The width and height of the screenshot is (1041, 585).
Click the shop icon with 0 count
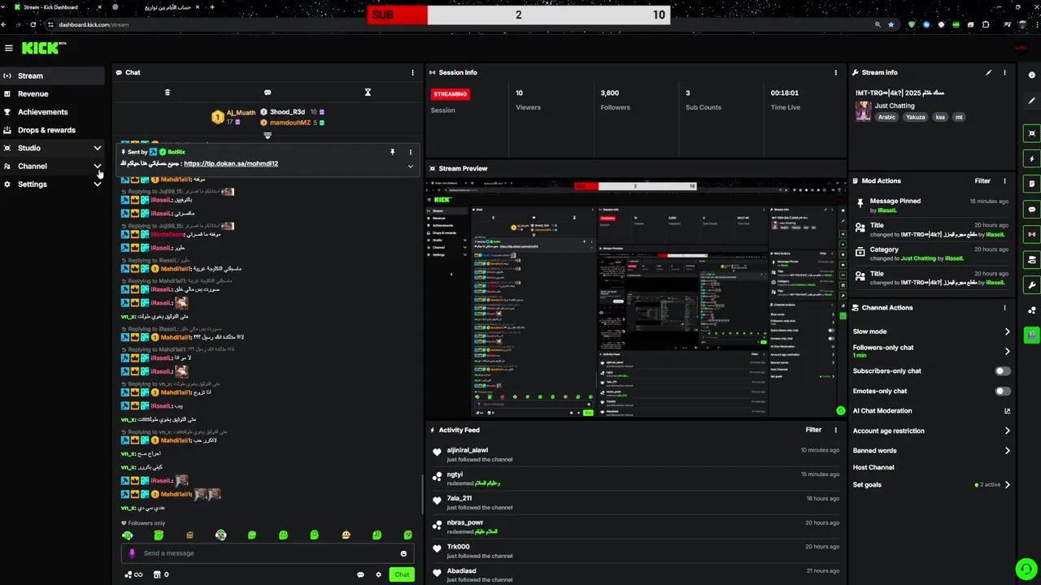pyautogui.click(x=160, y=574)
